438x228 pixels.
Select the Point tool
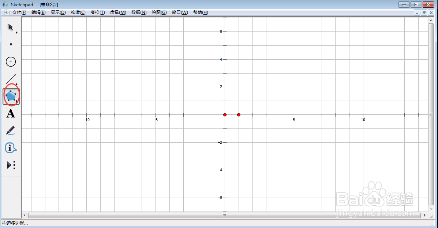pos(11,44)
